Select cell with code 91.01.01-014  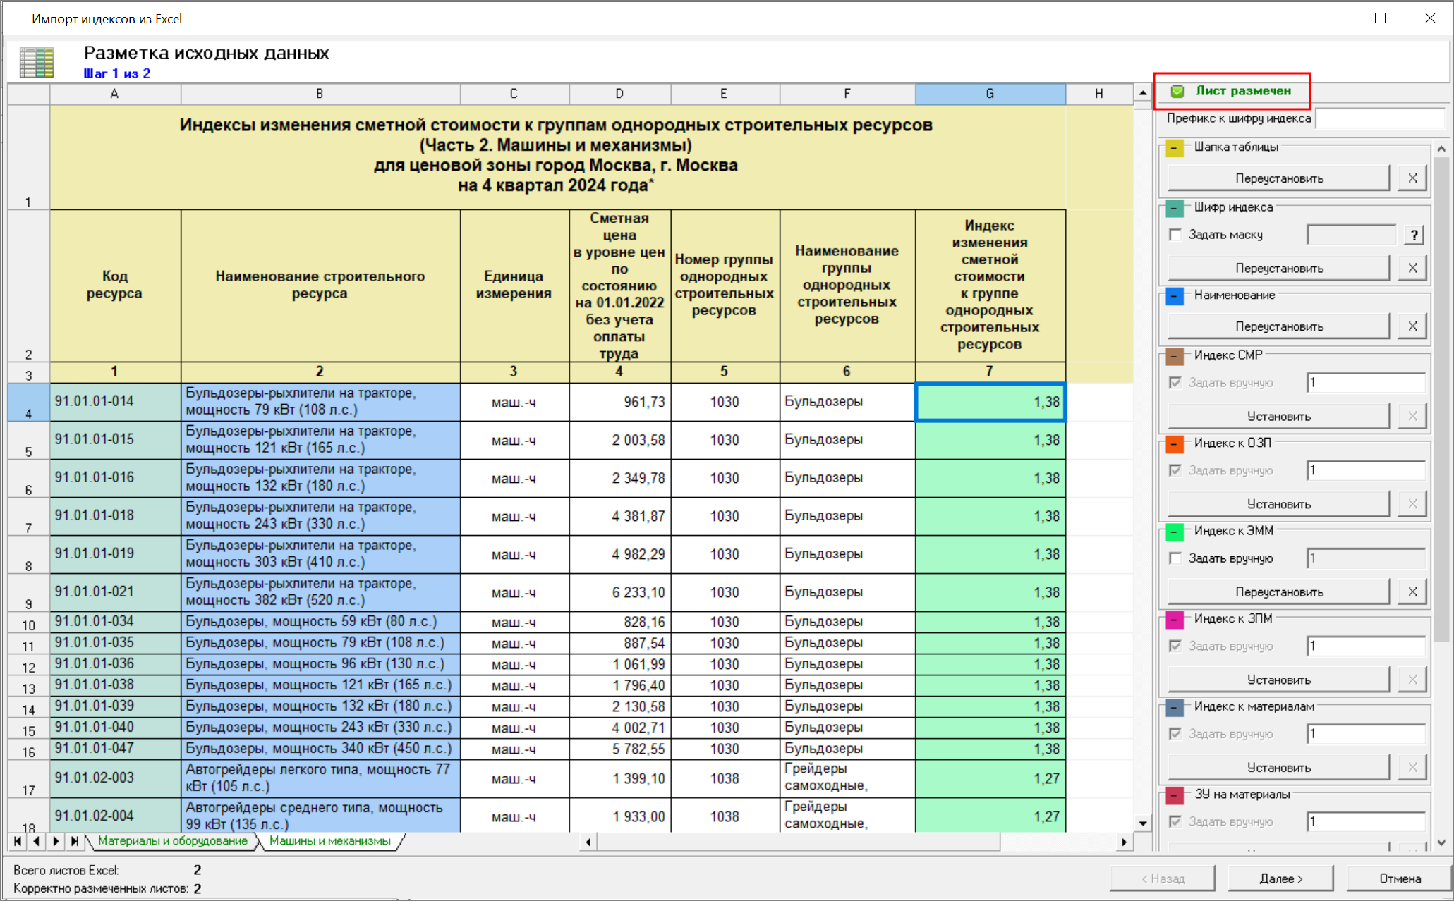(x=115, y=402)
